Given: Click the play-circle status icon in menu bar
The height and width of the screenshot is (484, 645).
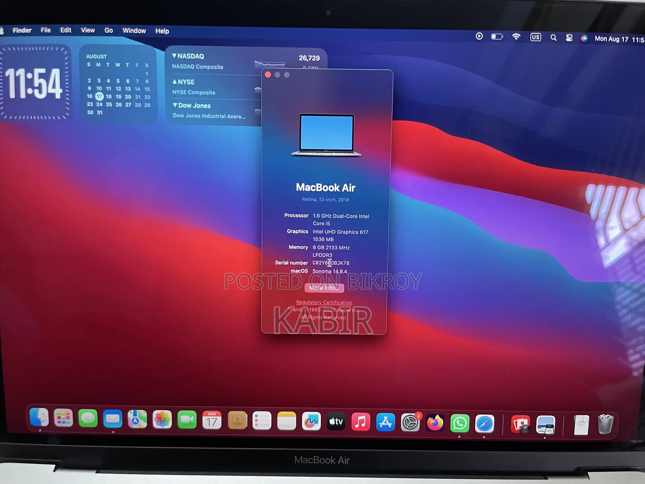Looking at the screenshot, I should pyautogui.click(x=479, y=36).
